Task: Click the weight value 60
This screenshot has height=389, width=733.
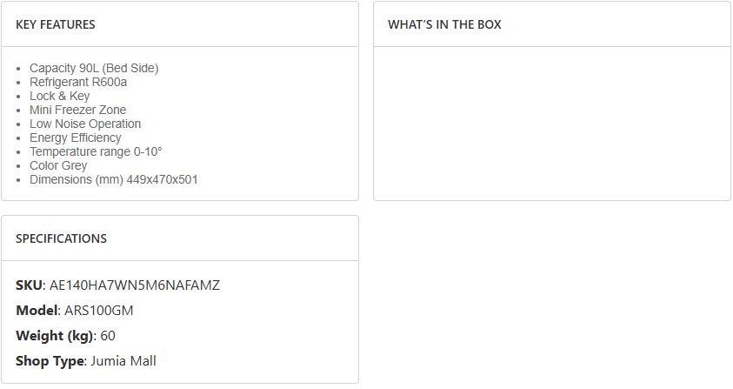Action: pos(108,336)
